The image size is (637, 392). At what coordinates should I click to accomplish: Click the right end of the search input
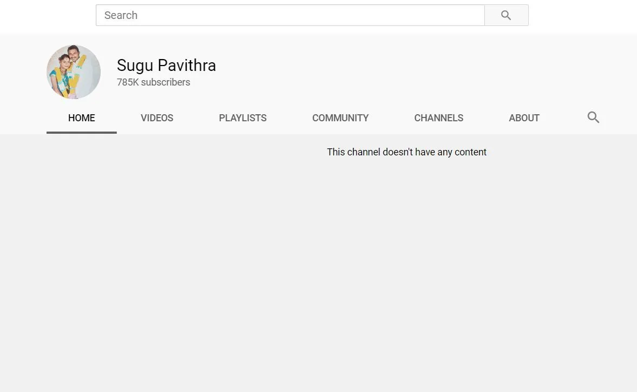[471, 15]
